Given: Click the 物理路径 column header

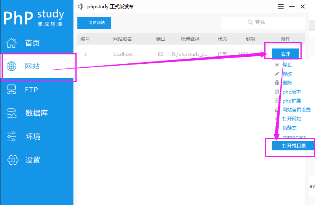Looking at the screenshot, I should pyautogui.click(x=190, y=39).
